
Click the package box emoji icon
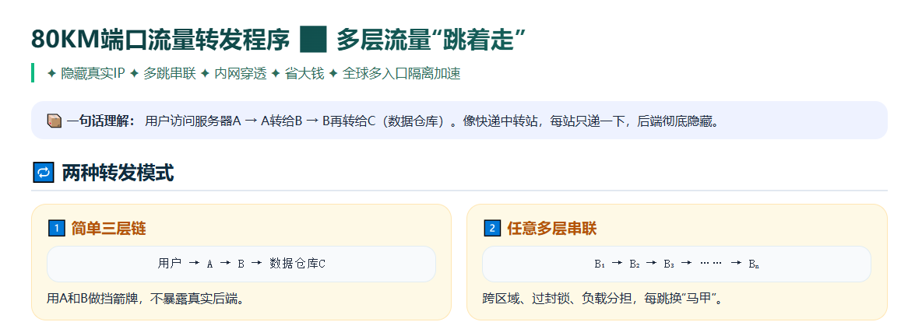click(x=54, y=121)
